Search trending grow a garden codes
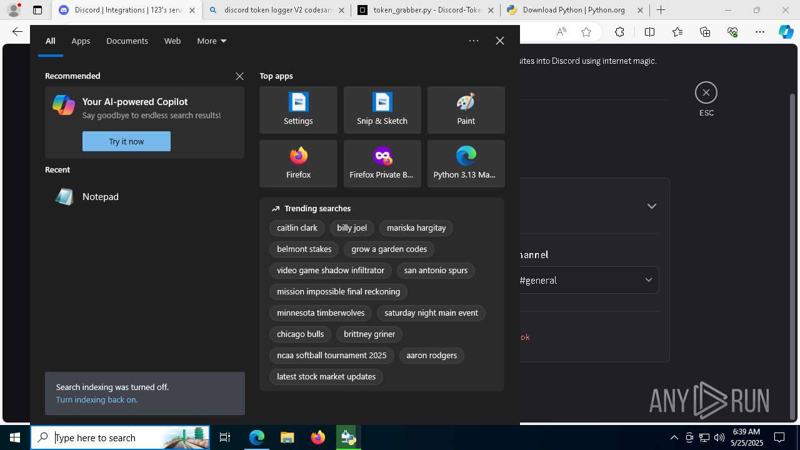 click(x=389, y=249)
